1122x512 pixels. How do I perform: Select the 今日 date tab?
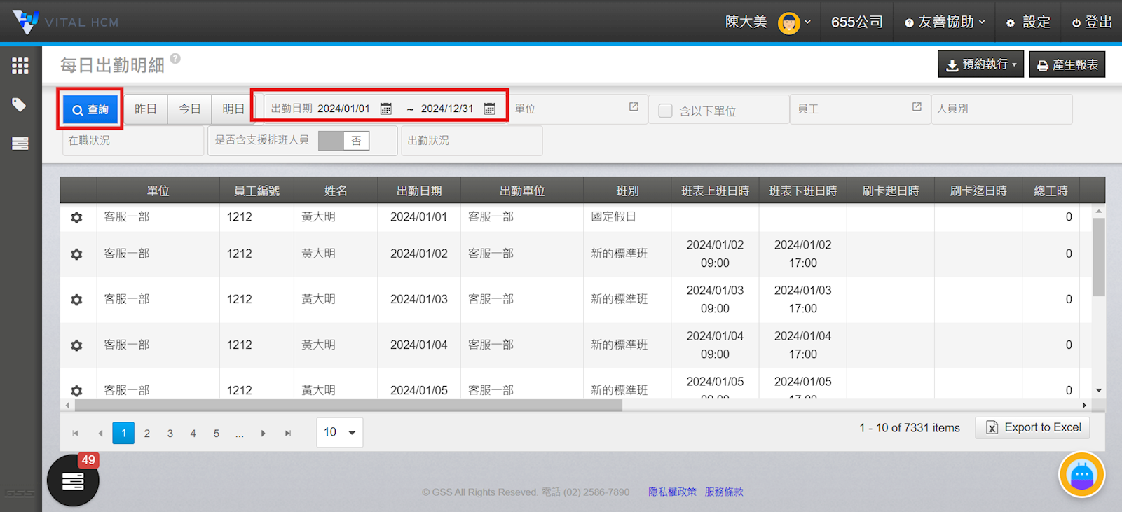click(x=189, y=109)
